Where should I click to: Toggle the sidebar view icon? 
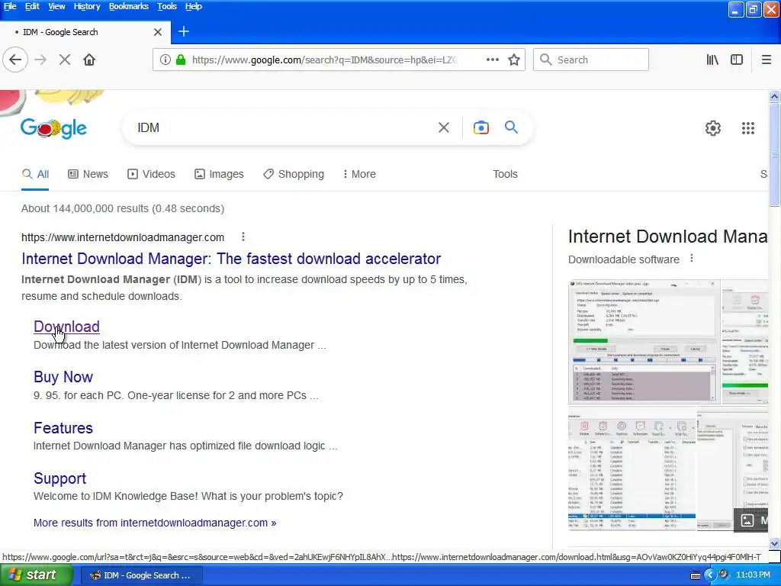pyautogui.click(x=737, y=60)
